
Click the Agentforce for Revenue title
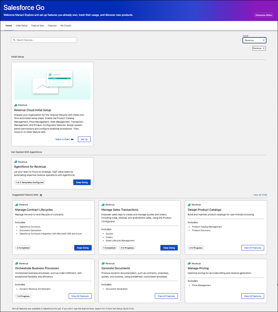pyautogui.click(x=30, y=167)
